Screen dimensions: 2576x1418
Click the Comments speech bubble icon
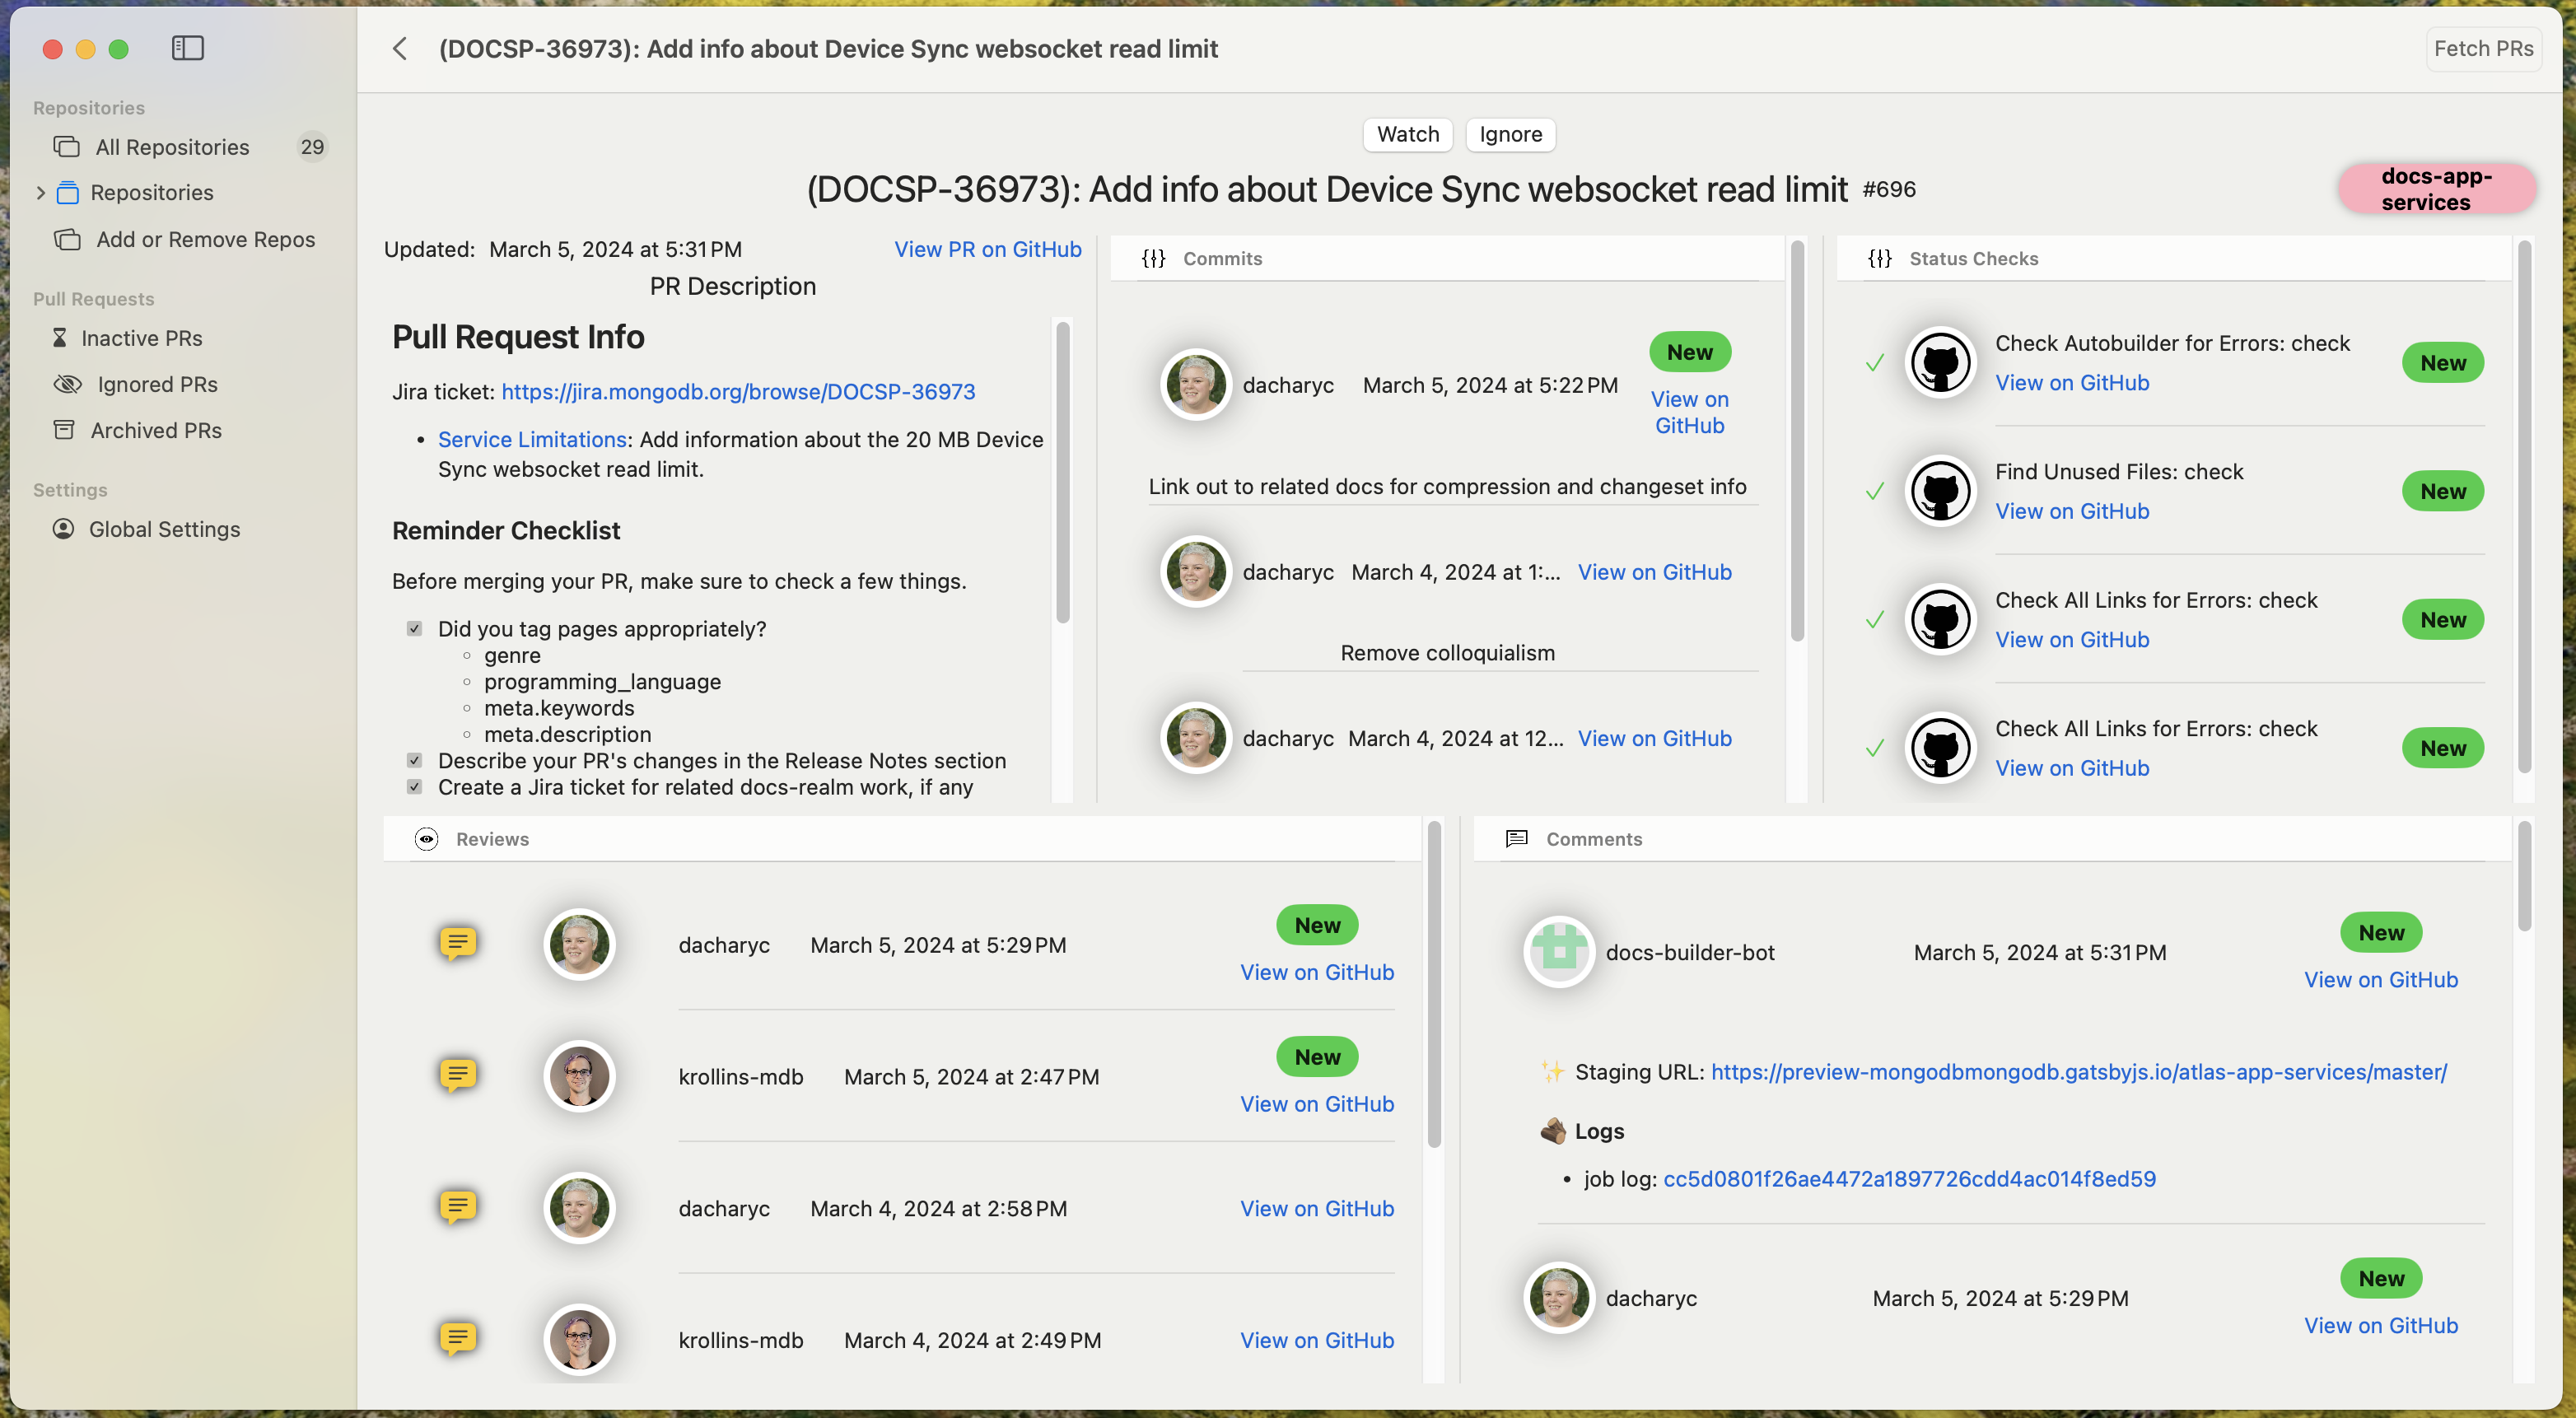click(x=1516, y=839)
